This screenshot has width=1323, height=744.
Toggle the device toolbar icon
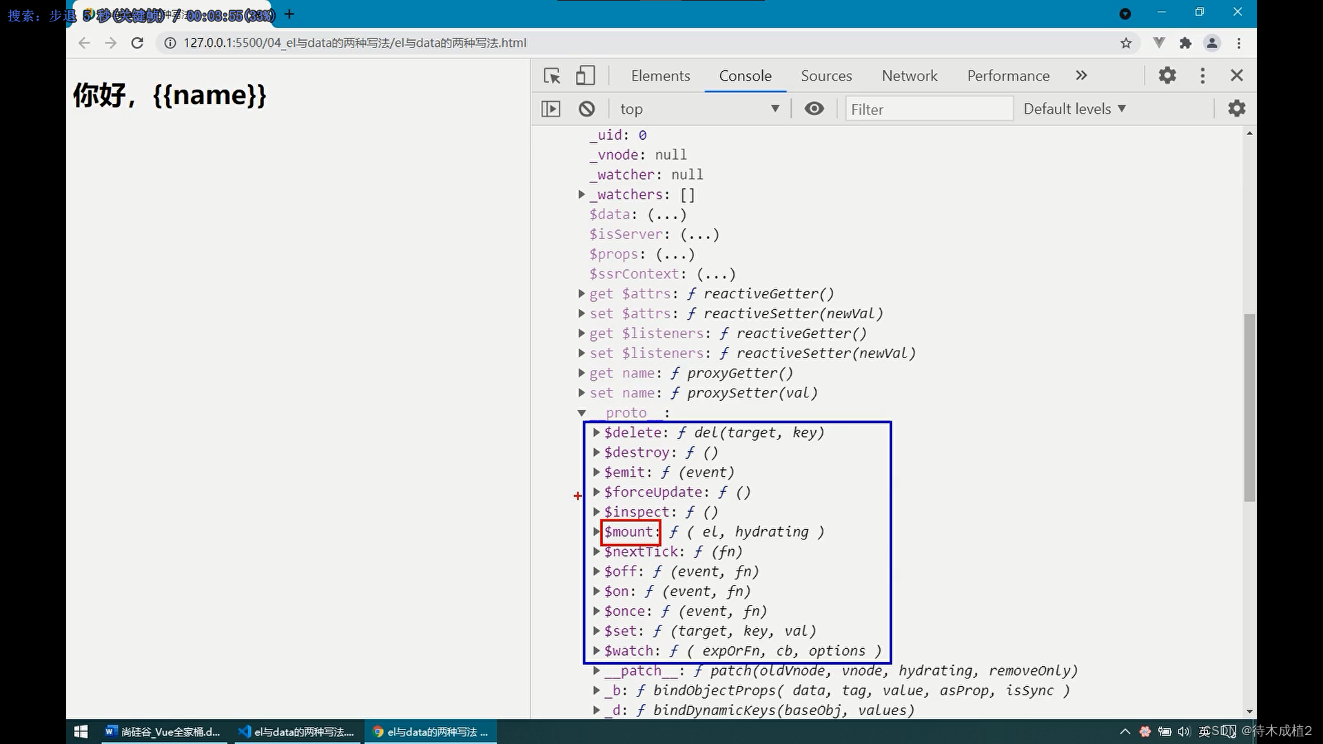585,76
